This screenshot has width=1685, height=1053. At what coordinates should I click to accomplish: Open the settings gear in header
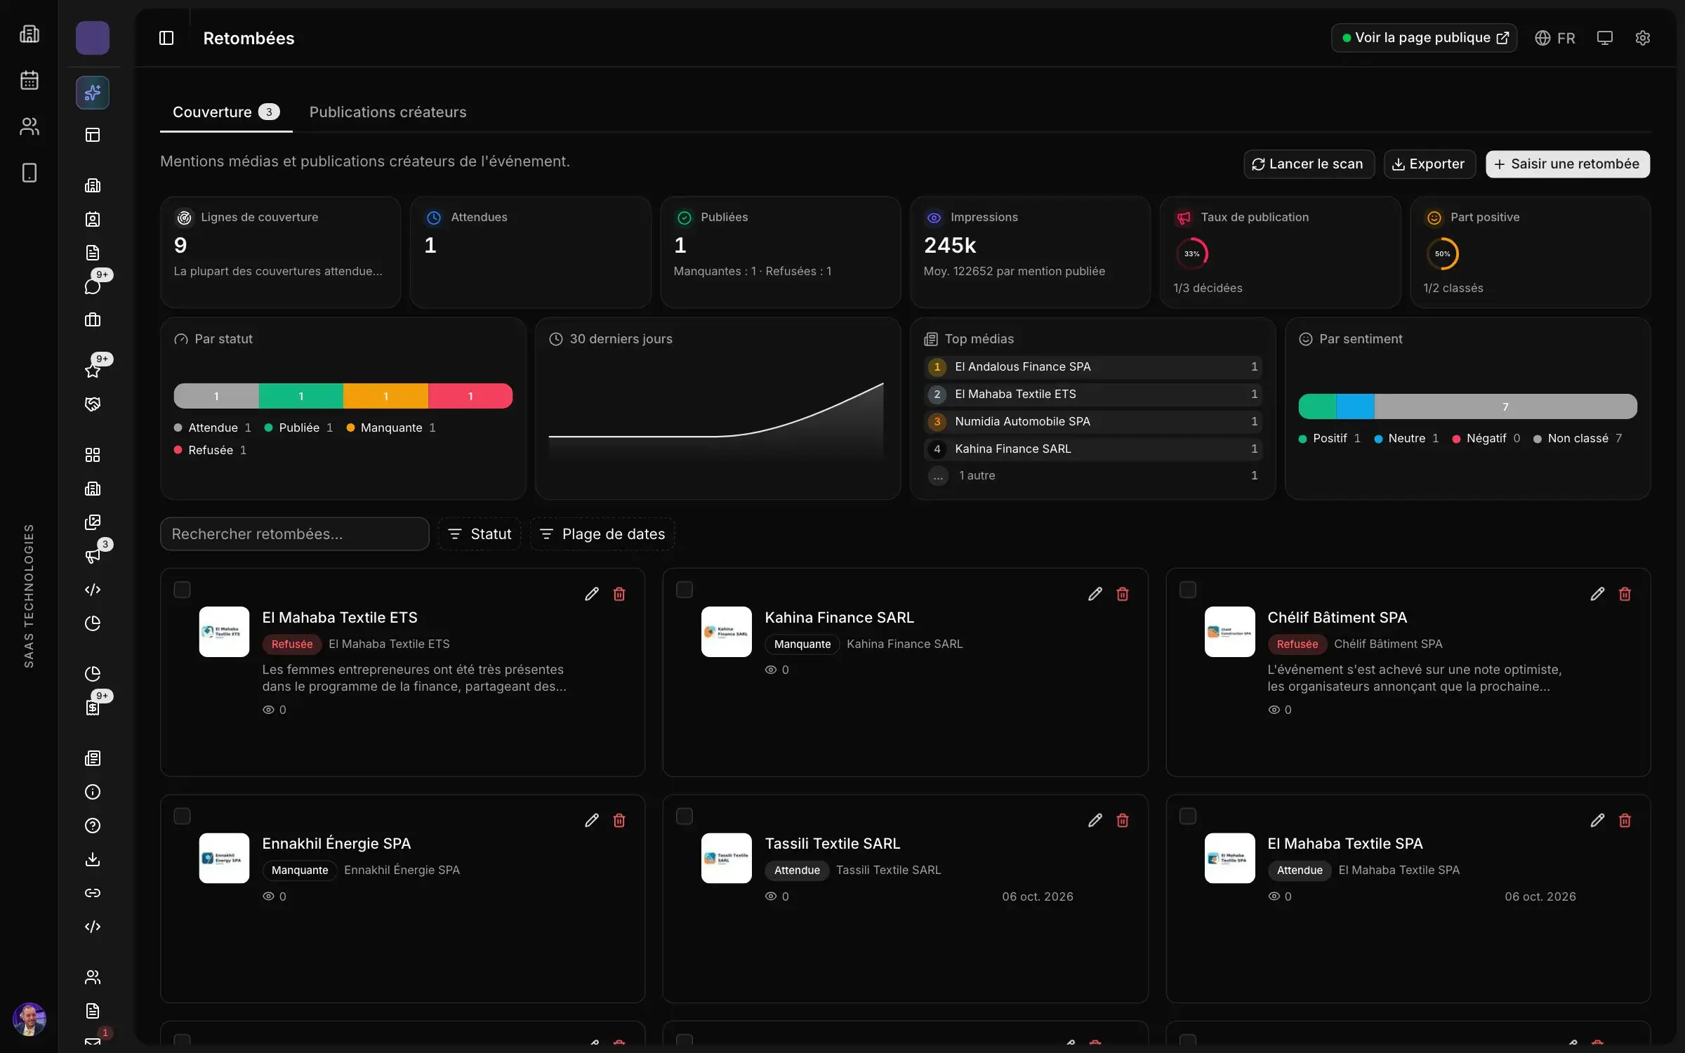click(x=1642, y=38)
